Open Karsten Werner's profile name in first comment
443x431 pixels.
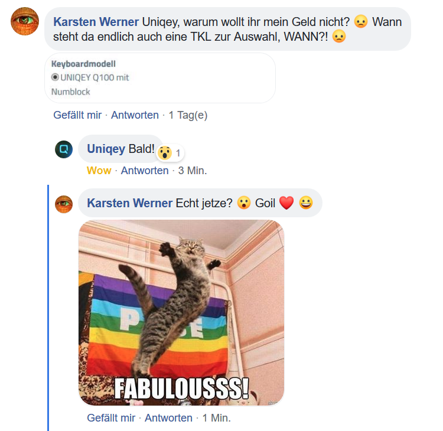point(96,22)
